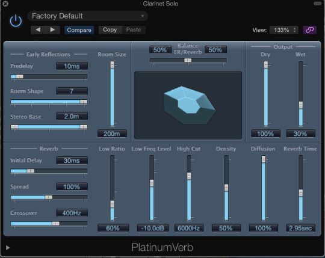
Task: Select the Predelay 10ms value field
Action: click(x=72, y=66)
